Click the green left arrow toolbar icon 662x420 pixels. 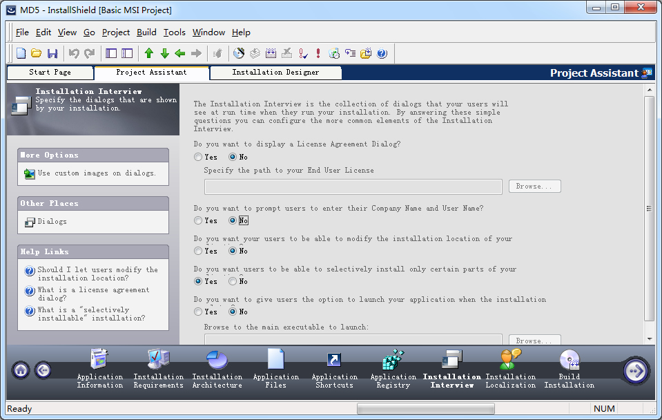point(180,53)
